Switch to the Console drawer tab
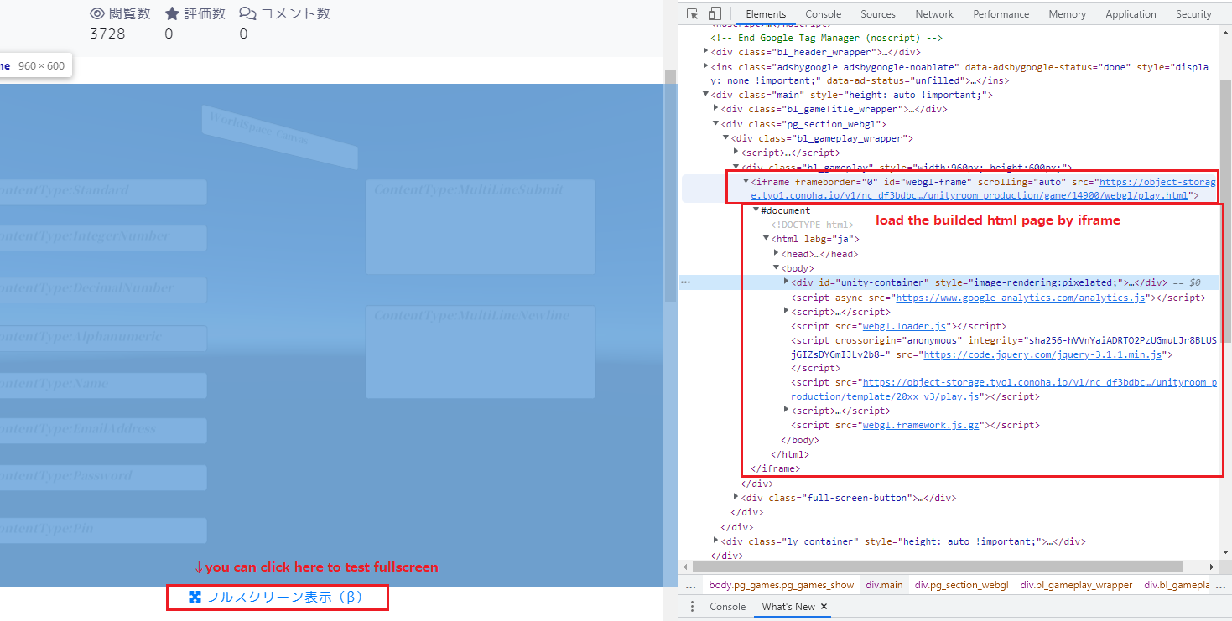The width and height of the screenshot is (1232, 621). click(727, 606)
